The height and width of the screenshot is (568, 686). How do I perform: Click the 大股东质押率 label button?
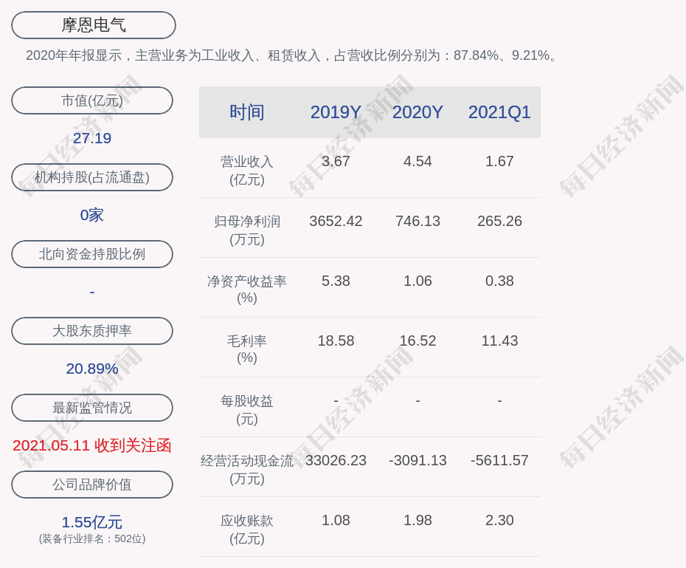tap(92, 331)
